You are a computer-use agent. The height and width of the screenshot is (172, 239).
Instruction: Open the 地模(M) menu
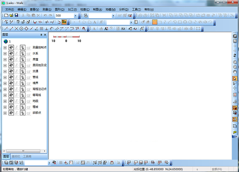[x=110, y=9]
